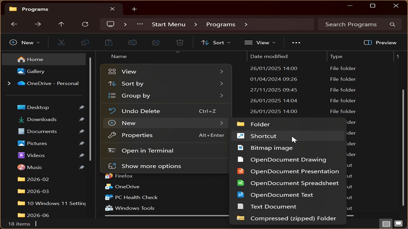Screen dimensions: 408x229
Task: Click the Share icon in toolbar
Action: [x=156, y=42]
